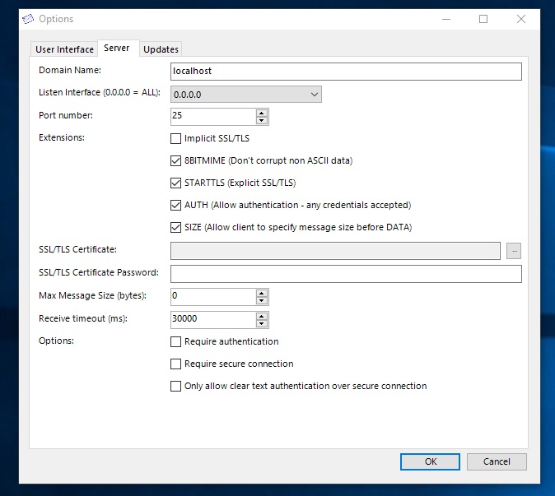
Task: Click the Domain Name text field
Action: [x=346, y=72]
